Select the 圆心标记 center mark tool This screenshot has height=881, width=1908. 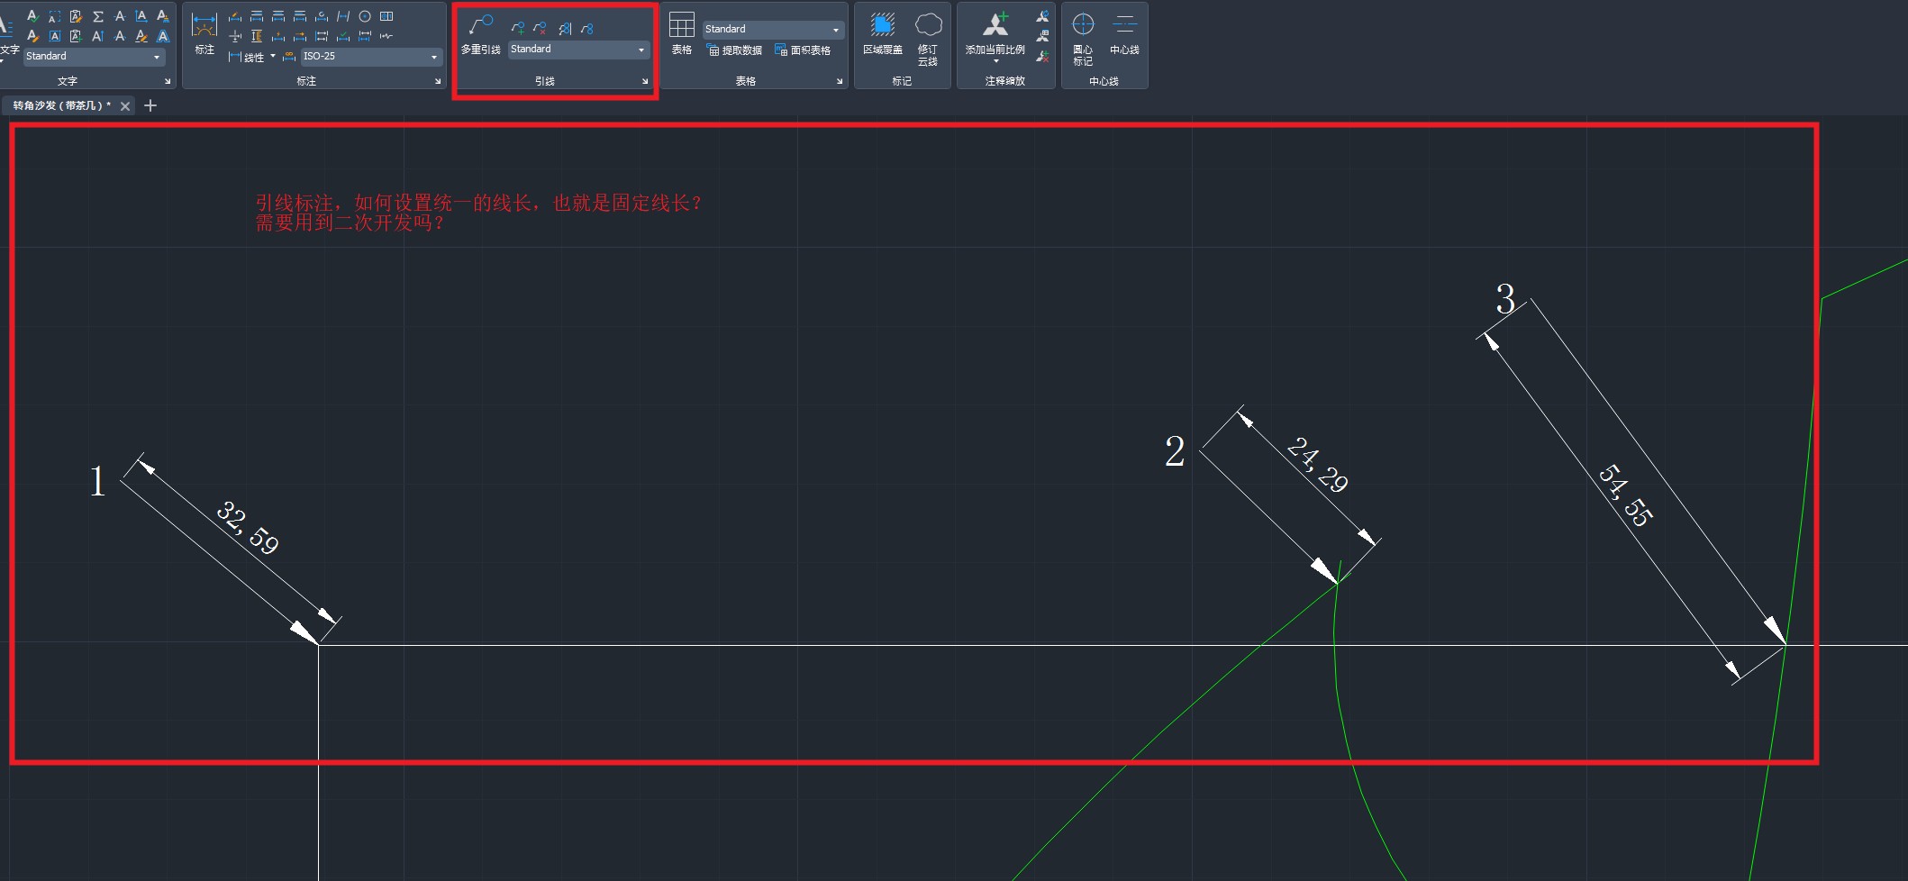1083,40
